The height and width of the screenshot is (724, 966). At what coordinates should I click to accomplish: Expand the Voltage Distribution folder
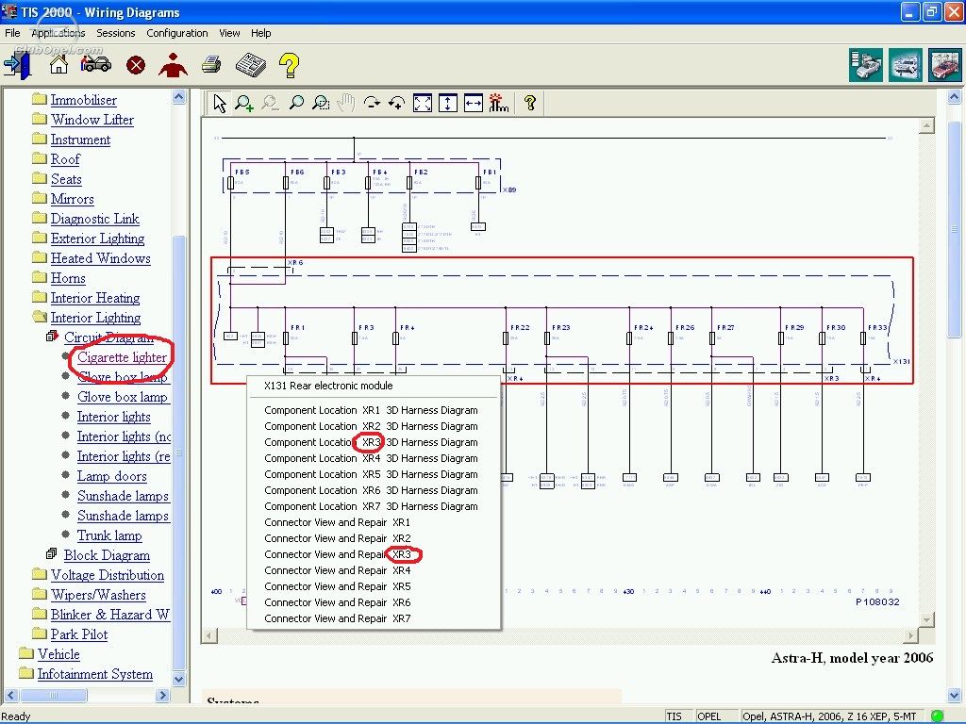[108, 575]
